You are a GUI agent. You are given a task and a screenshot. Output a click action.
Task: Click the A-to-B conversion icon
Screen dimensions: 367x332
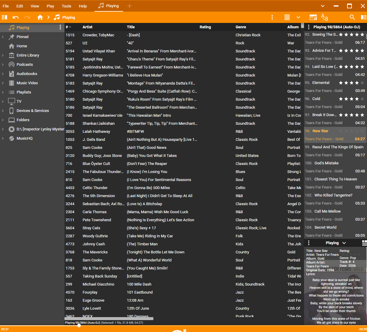point(325,17)
